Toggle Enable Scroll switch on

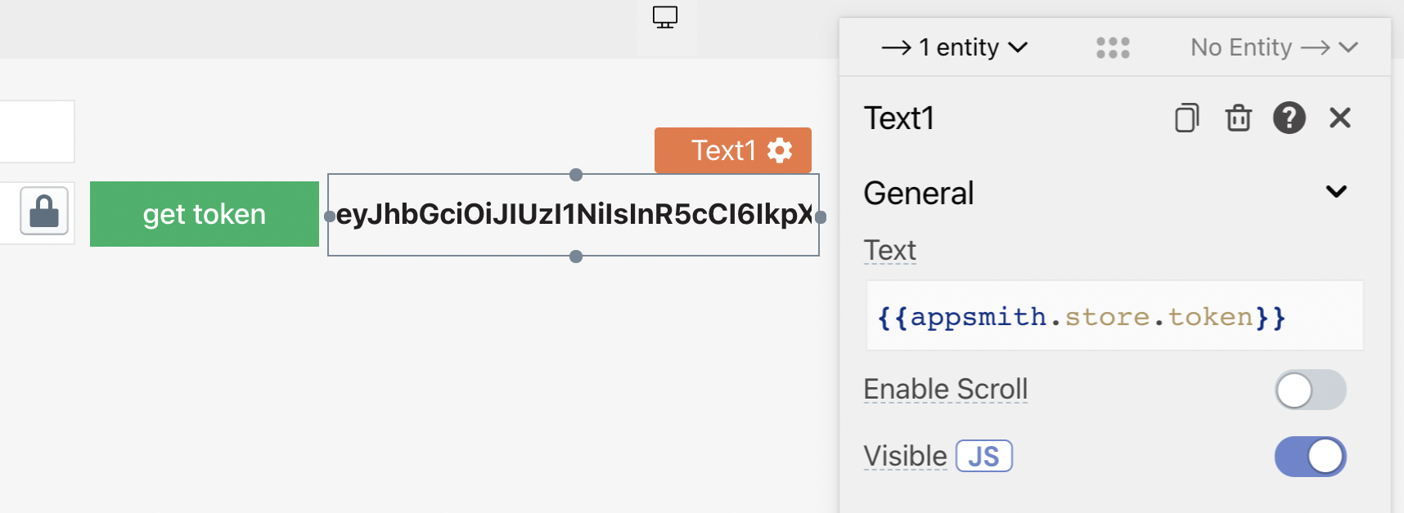pyautogui.click(x=1309, y=390)
